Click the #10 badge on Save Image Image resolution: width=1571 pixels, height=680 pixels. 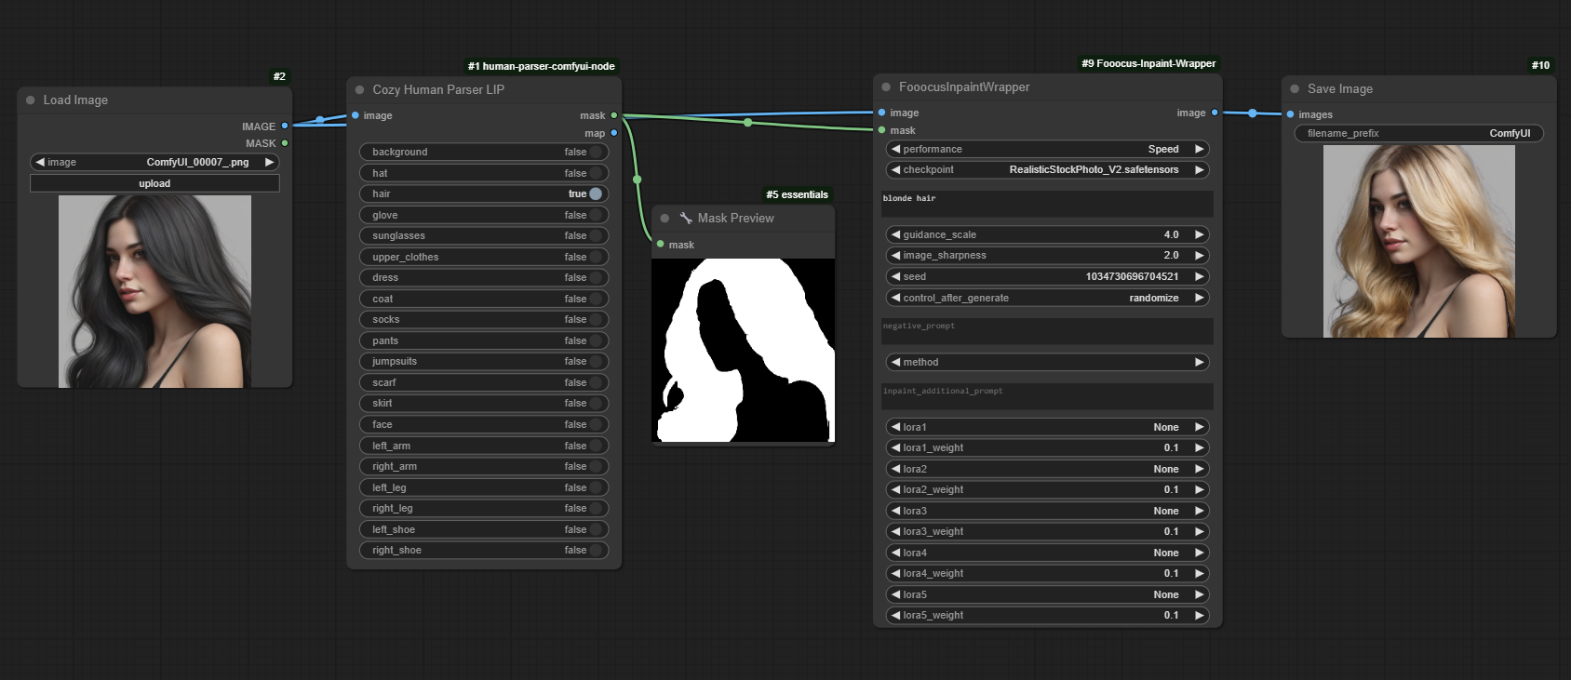pyautogui.click(x=1540, y=65)
